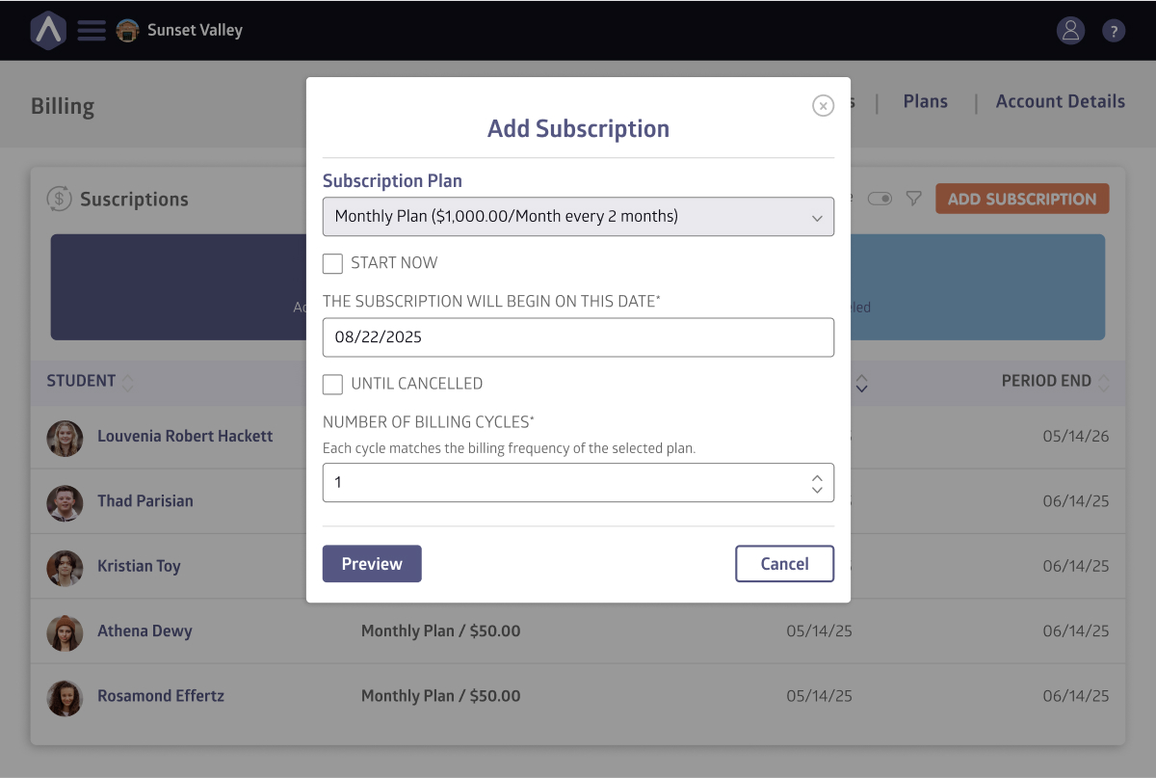Click the number of billing cycles field
Viewport: 1156px width, 778px height.
pyautogui.click(x=578, y=483)
